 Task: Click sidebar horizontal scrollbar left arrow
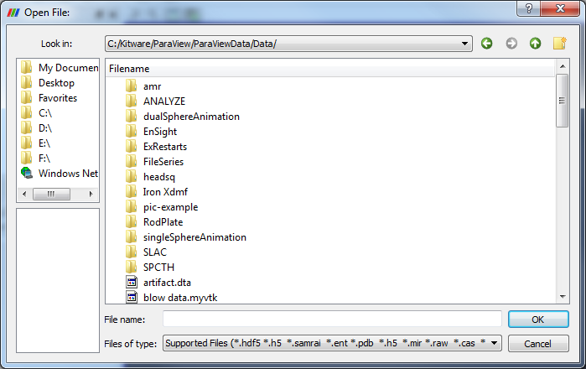point(24,194)
